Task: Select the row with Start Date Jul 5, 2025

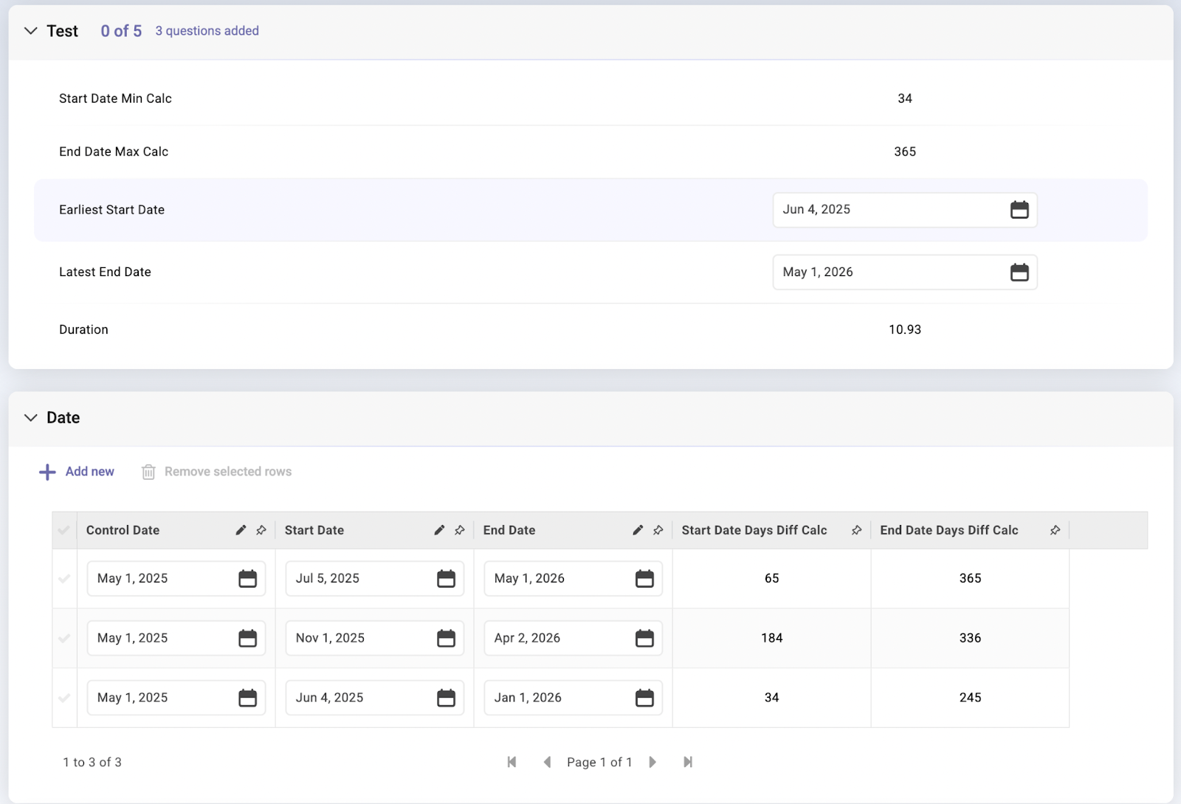Action: coord(64,578)
